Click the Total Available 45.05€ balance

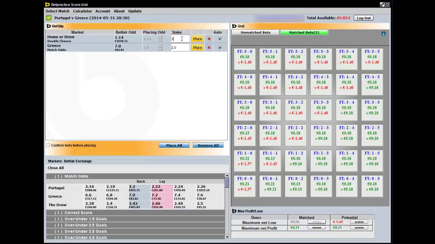pos(329,18)
